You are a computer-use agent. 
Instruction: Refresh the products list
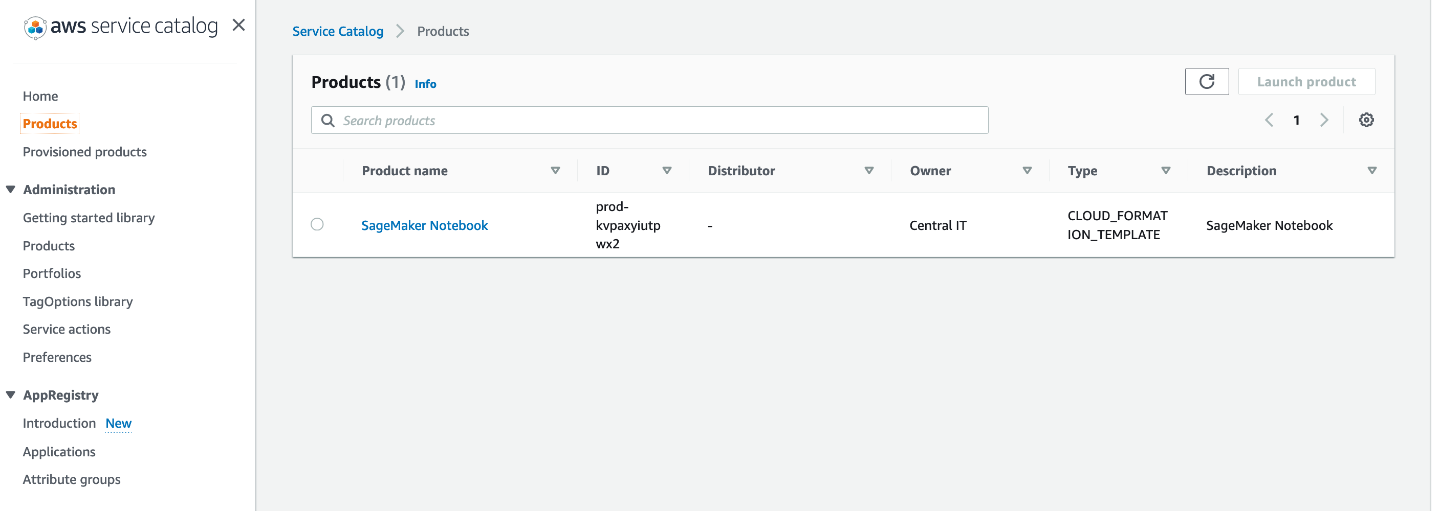click(1206, 82)
